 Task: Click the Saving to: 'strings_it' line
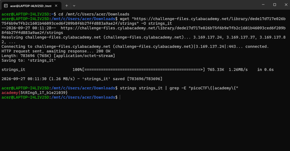coord(29,60)
